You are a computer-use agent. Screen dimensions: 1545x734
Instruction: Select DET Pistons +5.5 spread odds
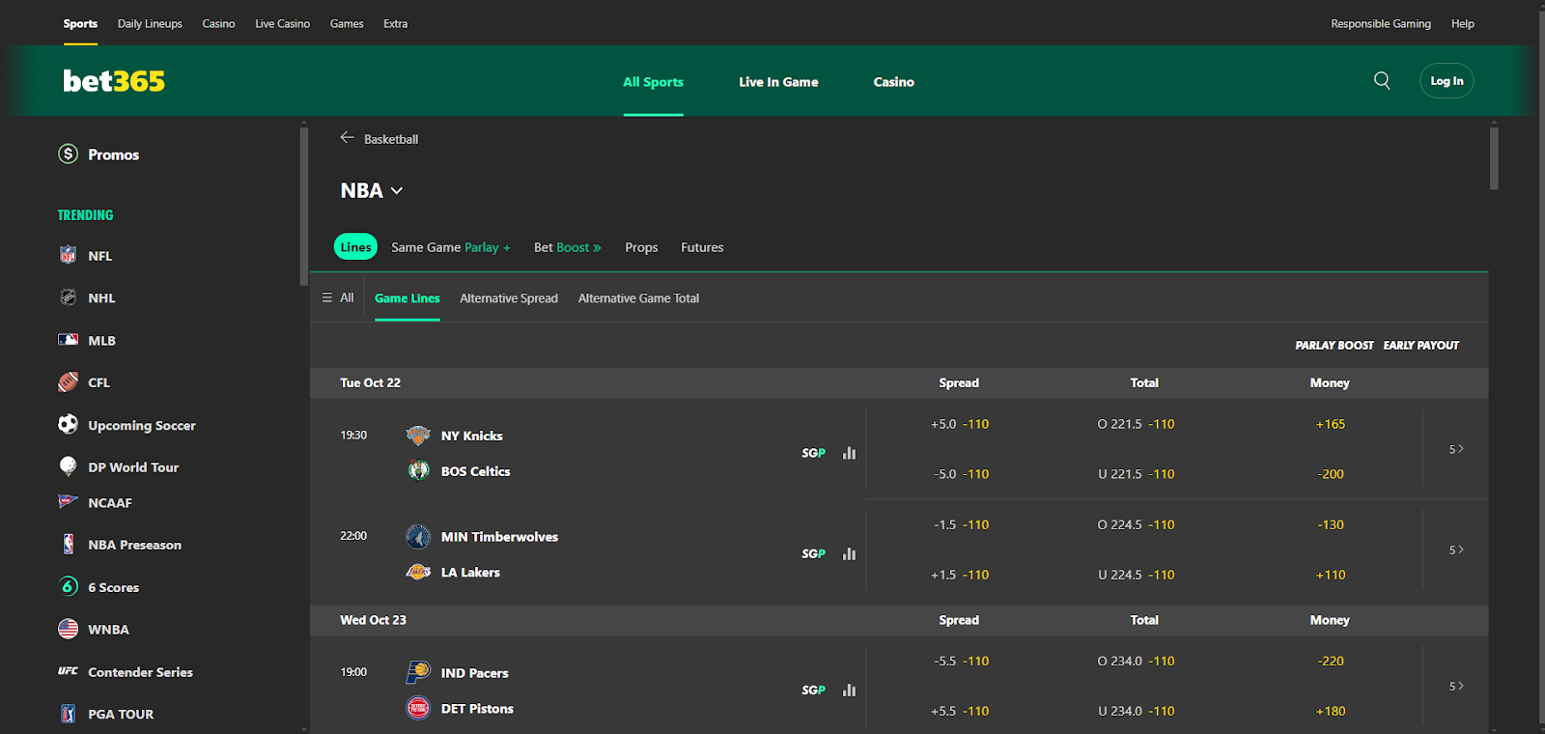[x=960, y=711]
